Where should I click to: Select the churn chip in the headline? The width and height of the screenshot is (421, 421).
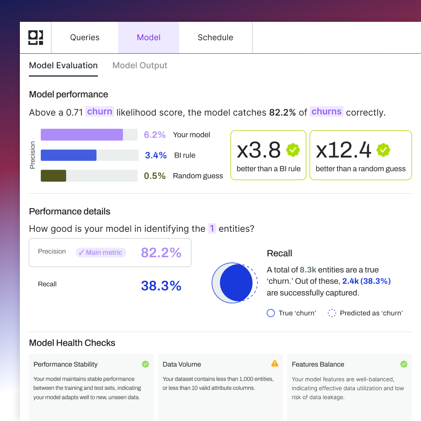pos(100,111)
